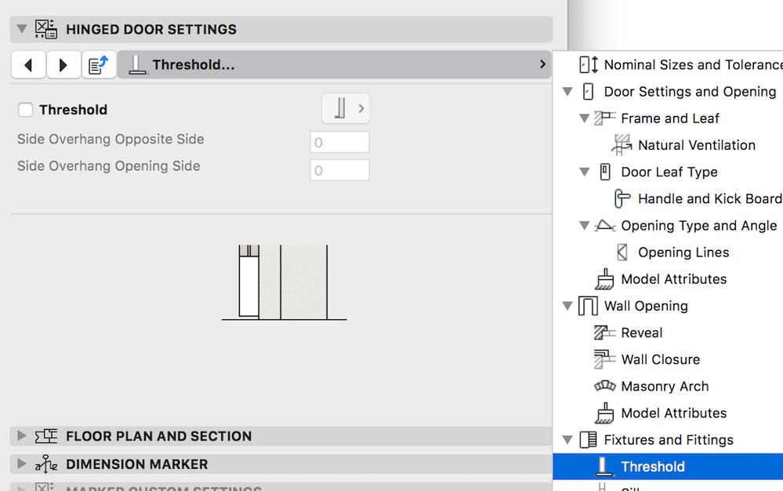783x491 pixels.
Task: Click the Masonry Arch icon
Action: pos(605,386)
